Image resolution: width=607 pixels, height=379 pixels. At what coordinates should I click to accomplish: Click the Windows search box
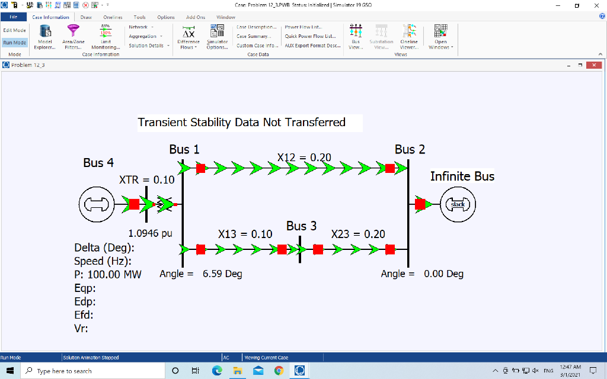tap(89, 370)
